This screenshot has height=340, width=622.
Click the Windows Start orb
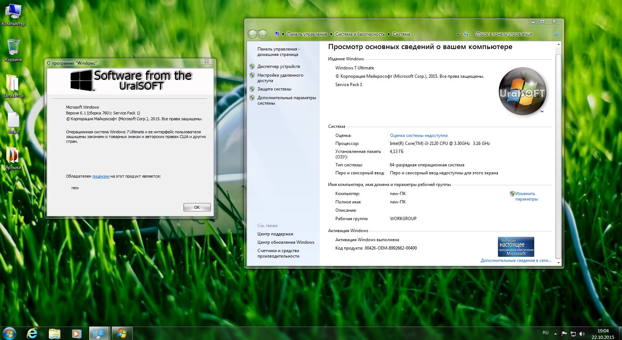[x=9, y=333]
